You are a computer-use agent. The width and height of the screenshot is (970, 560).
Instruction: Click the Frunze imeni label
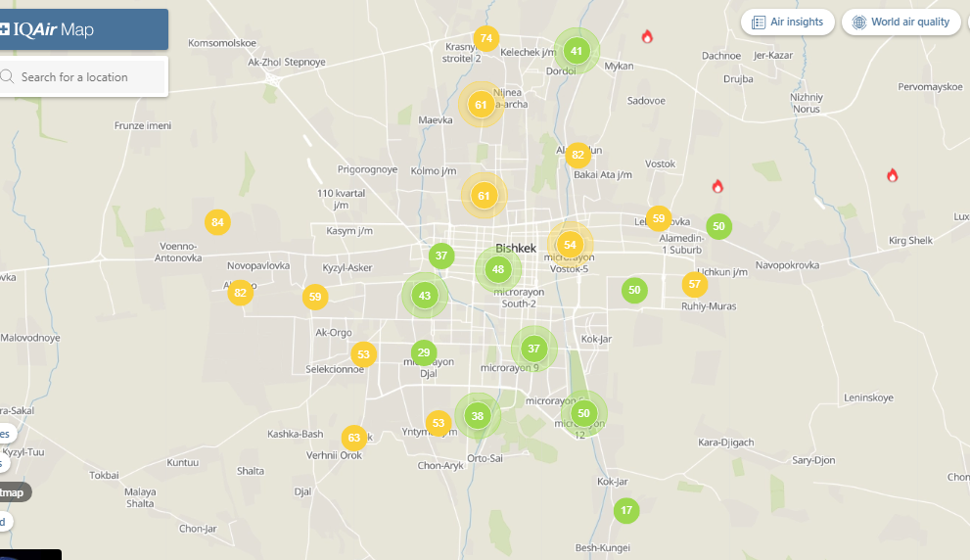click(x=143, y=125)
